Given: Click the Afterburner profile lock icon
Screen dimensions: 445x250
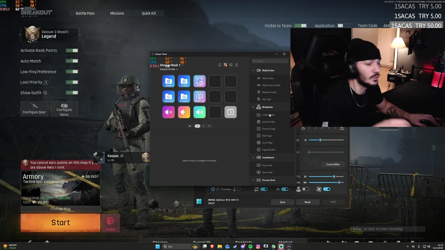Looking at the screenshot, I should pos(342,128).
